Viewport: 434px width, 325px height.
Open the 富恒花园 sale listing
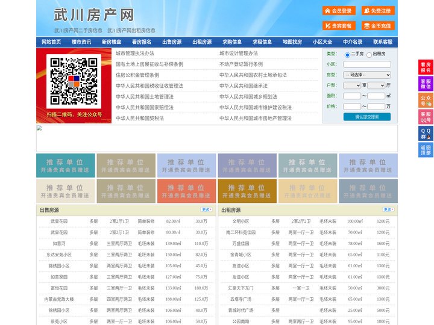coord(59,288)
